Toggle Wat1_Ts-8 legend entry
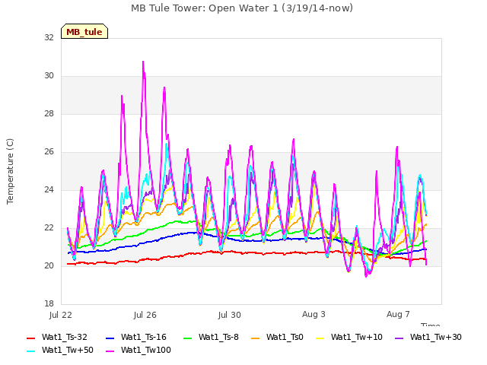 (x=212, y=337)
